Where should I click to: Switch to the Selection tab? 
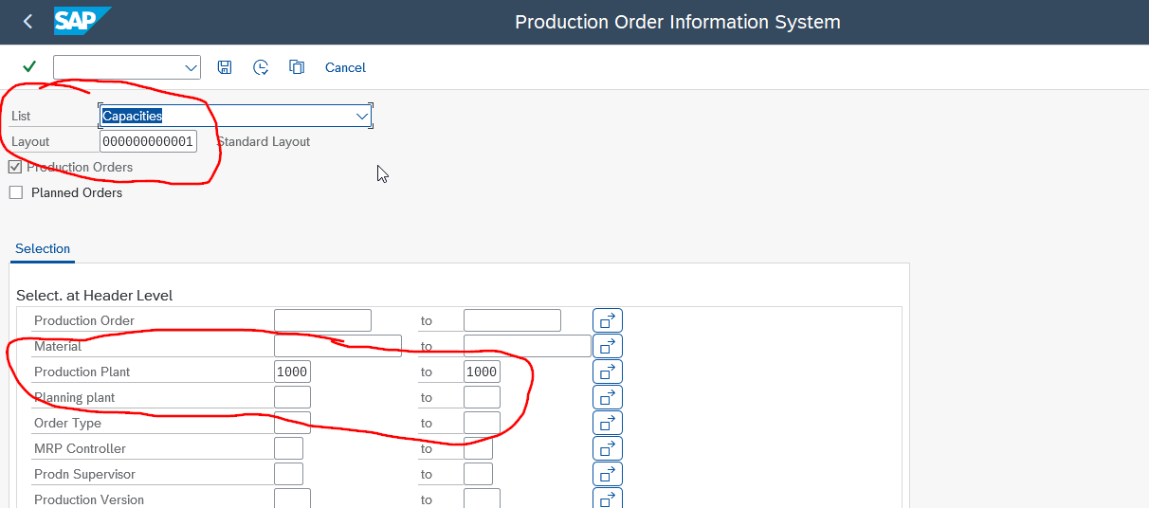[43, 248]
